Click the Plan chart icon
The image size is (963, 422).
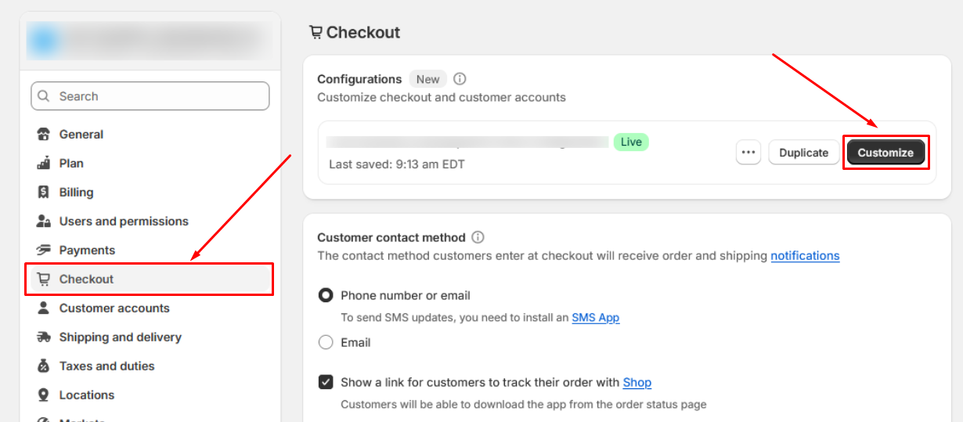(x=44, y=163)
